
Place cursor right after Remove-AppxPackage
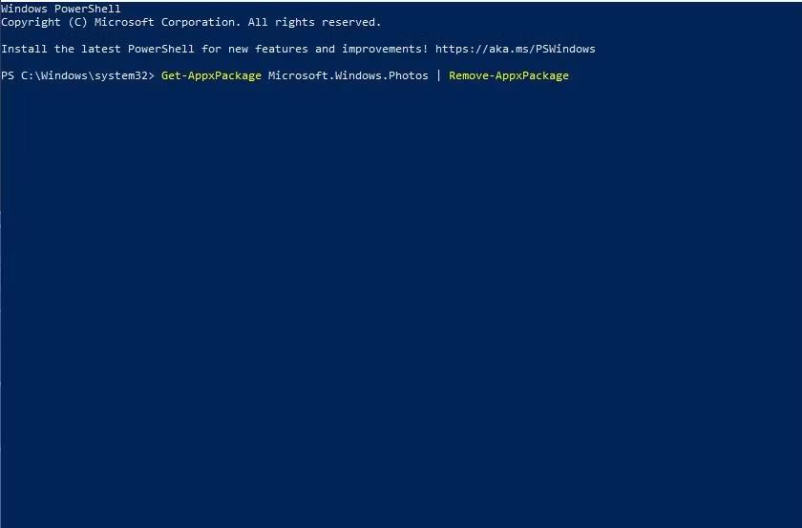[x=571, y=75]
